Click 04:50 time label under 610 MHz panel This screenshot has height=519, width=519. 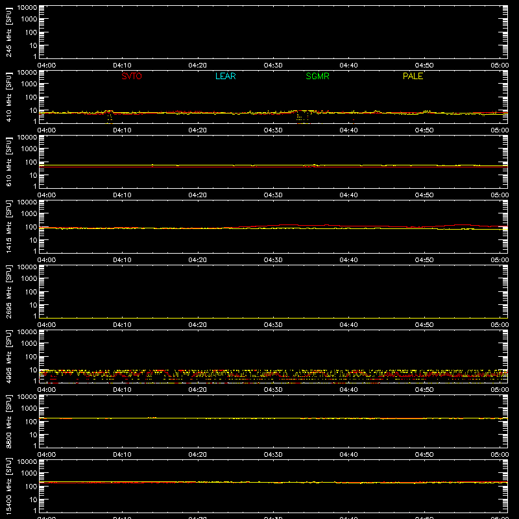[424, 195]
